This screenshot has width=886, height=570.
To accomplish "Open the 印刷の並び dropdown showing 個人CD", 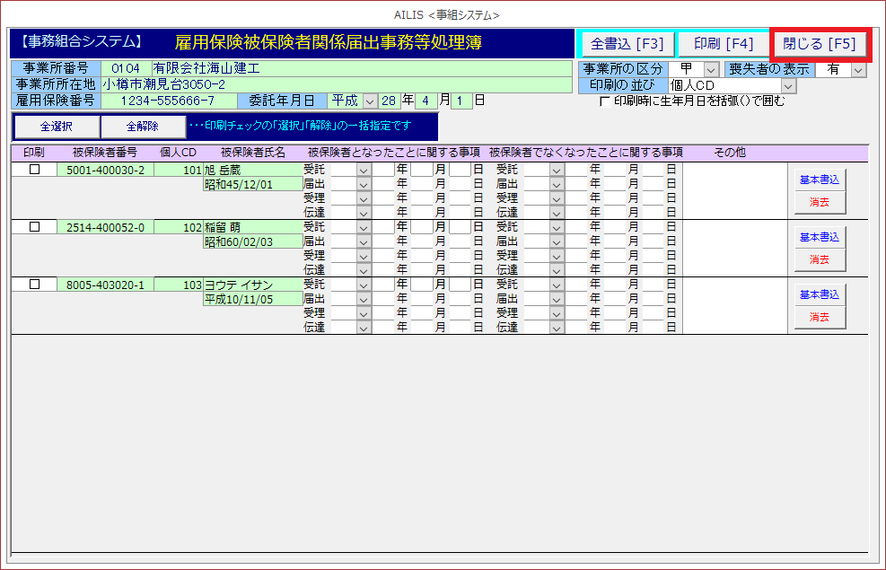I will (788, 85).
